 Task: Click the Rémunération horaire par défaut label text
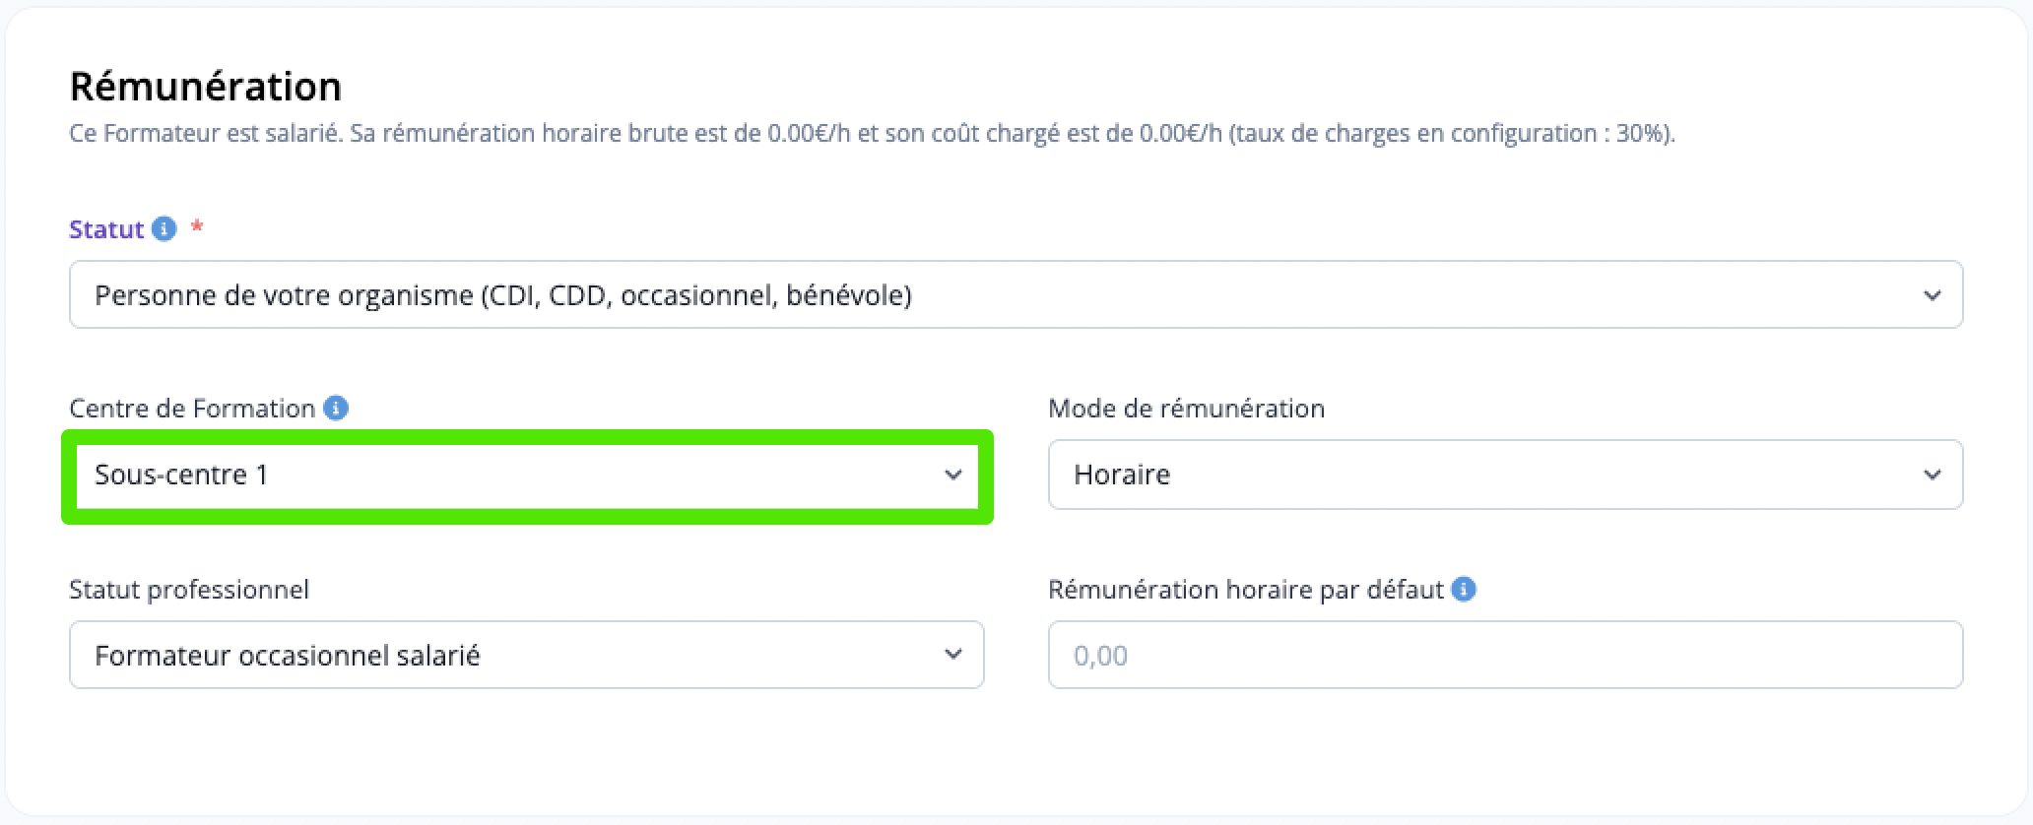(1246, 589)
